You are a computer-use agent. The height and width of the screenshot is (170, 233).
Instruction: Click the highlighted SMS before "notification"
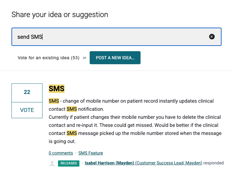pyautogui.click(x=72, y=109)
